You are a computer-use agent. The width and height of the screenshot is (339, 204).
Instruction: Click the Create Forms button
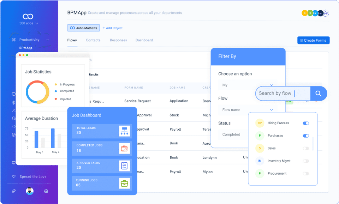(x=314, y=40)
